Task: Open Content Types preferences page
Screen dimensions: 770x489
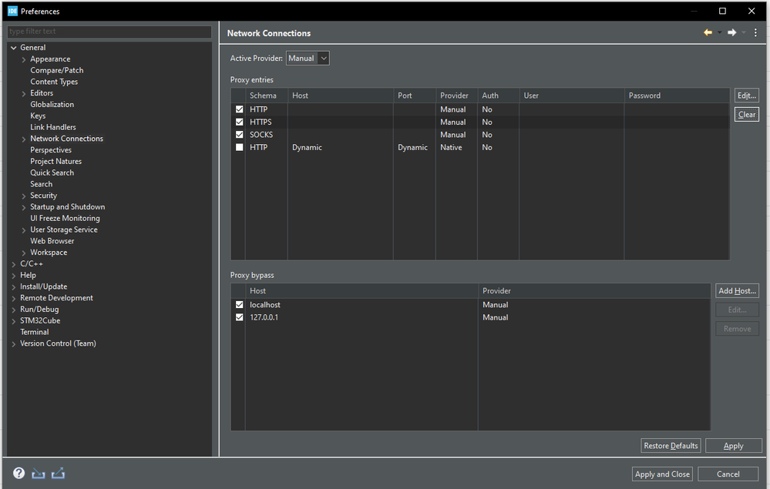Action: (x=54, y=82)
